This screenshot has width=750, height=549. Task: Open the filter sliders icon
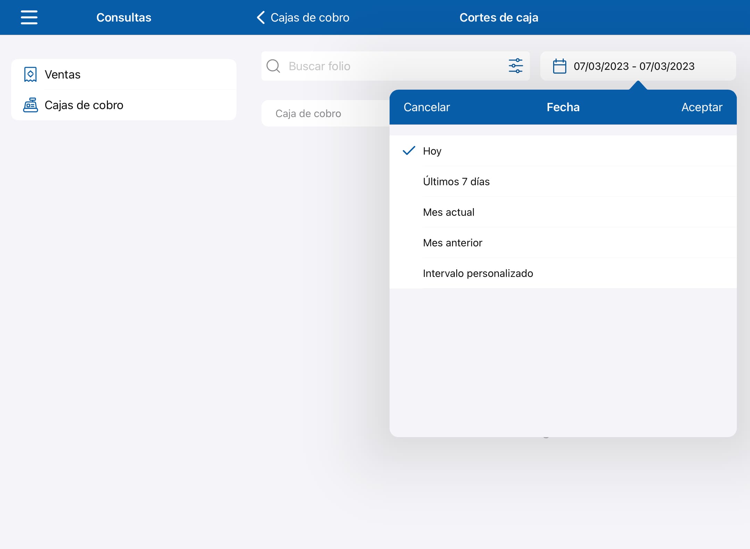516,66
